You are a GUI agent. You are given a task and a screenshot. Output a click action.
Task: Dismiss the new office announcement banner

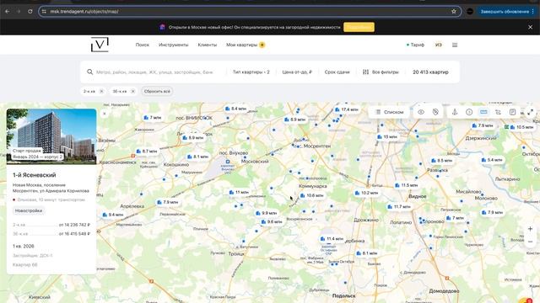pyautogui.click(x=531, y=27)
